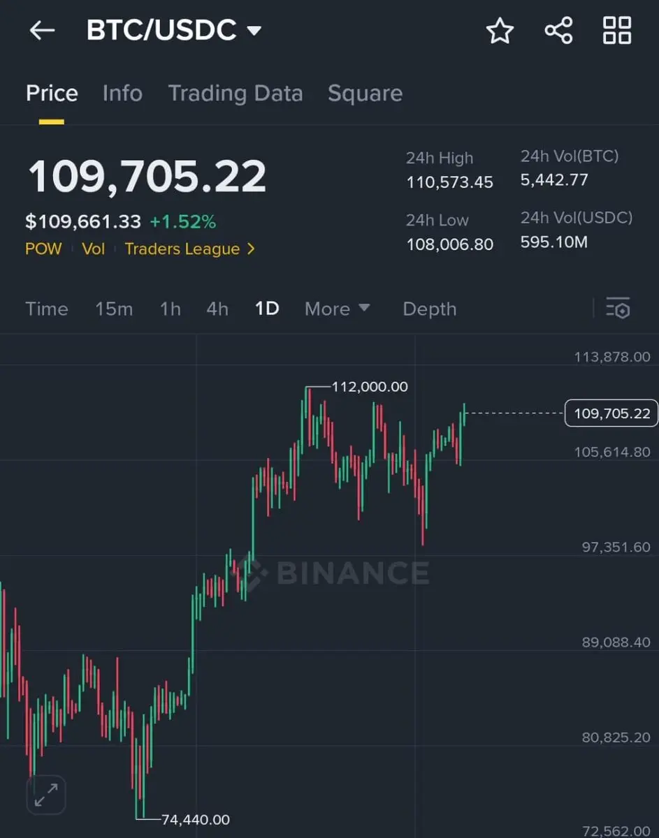Select the 15m timeframe

point(114,309)
